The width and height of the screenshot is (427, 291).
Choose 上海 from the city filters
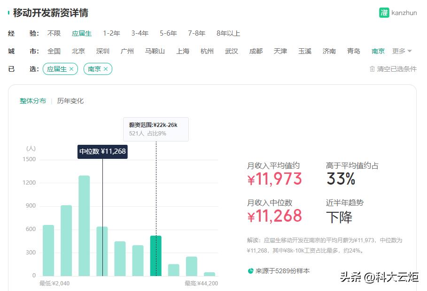click(183, 51)
